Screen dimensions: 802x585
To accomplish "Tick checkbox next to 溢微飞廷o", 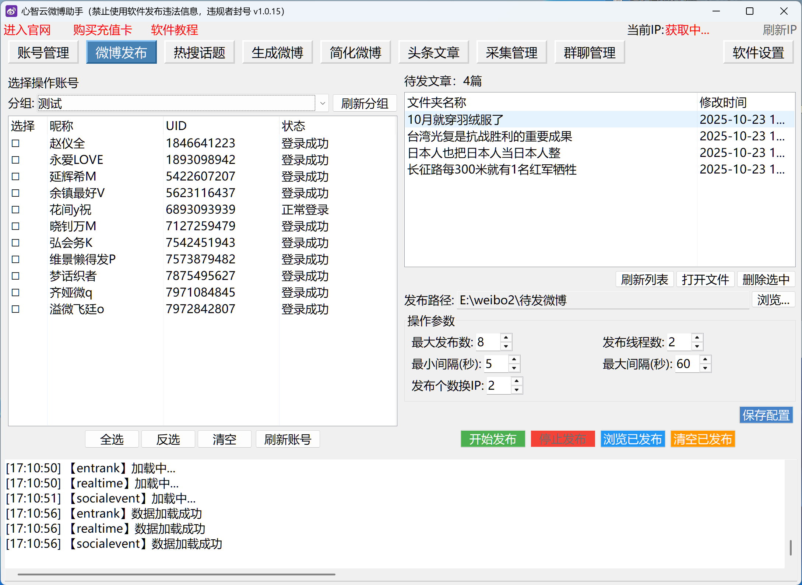I will (15, 309).
